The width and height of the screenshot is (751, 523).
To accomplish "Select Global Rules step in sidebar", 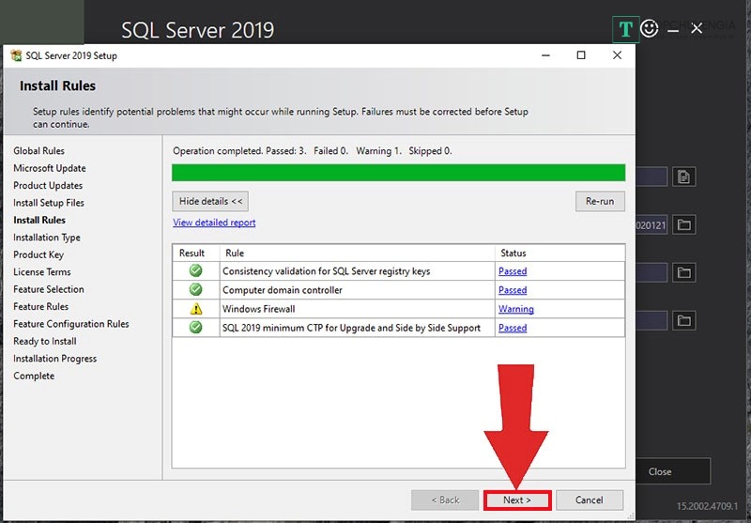I will (x=38, y=151).
